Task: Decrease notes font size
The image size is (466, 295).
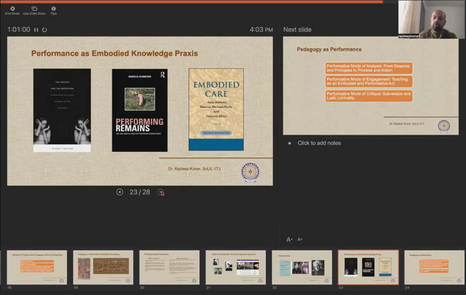Action: (300, 239)
